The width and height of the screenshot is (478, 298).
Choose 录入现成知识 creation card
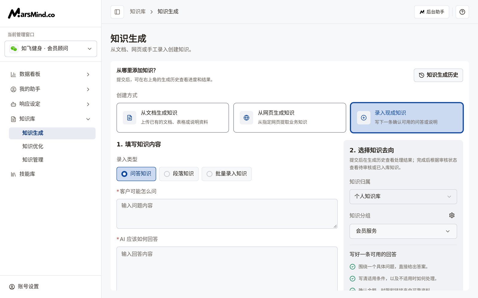(x=407, y=118)
